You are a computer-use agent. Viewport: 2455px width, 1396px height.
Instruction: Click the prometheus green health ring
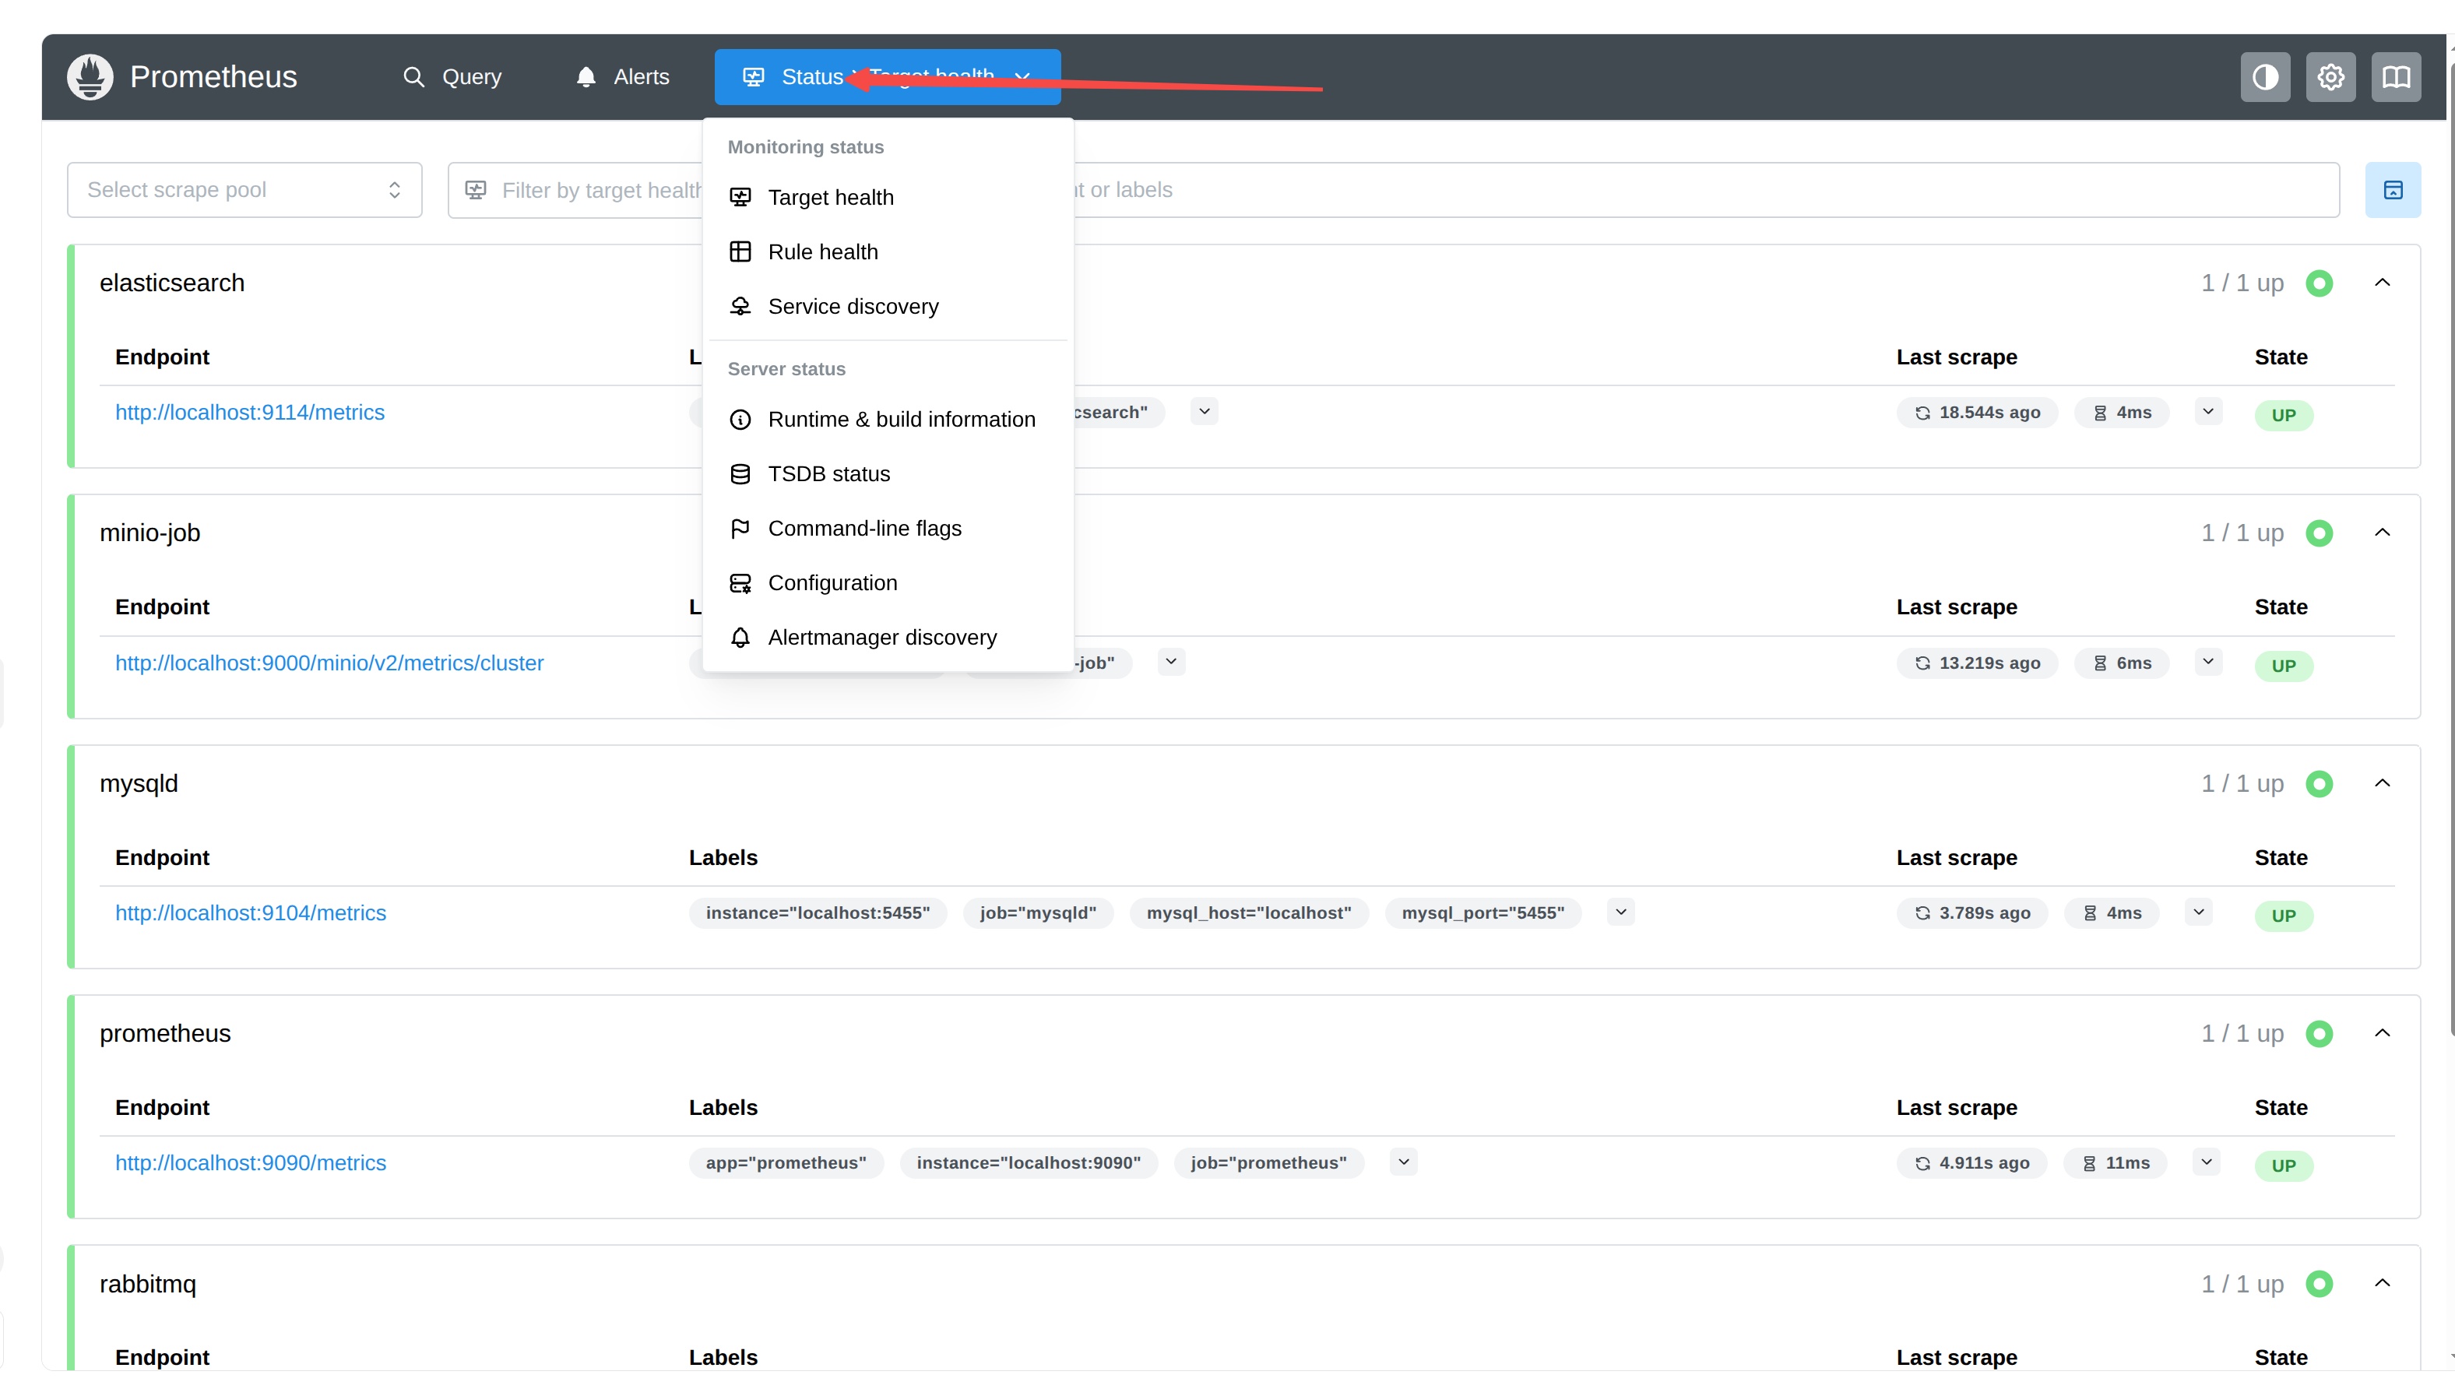[x=2319, y=1035]
